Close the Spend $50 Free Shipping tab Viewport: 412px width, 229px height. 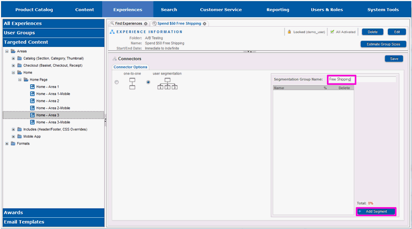click(204, 23)
